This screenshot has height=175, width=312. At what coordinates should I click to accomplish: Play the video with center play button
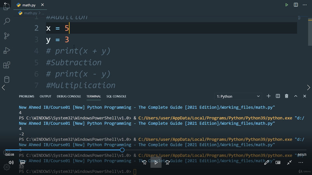[156, 162]
